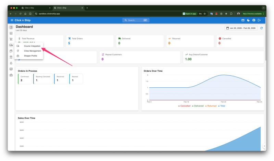Click the red book extension icon
The height and width of the screenshot is (161, 274).
coord(216,14)
